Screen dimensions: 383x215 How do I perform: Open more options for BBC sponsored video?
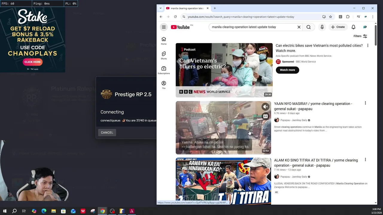pos(368,45)
